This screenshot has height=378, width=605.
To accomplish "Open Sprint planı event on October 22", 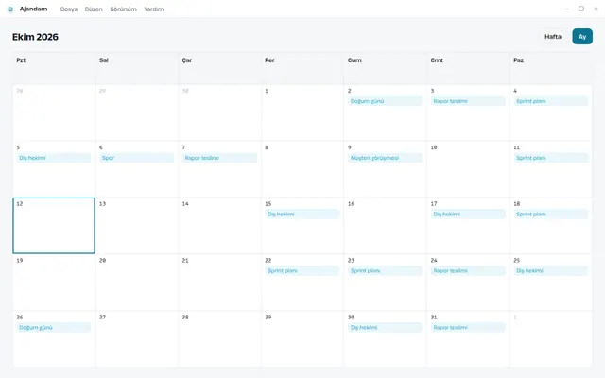I will tap(302, 271).
